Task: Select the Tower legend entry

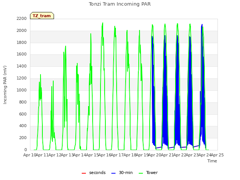Action: (148, 172)
